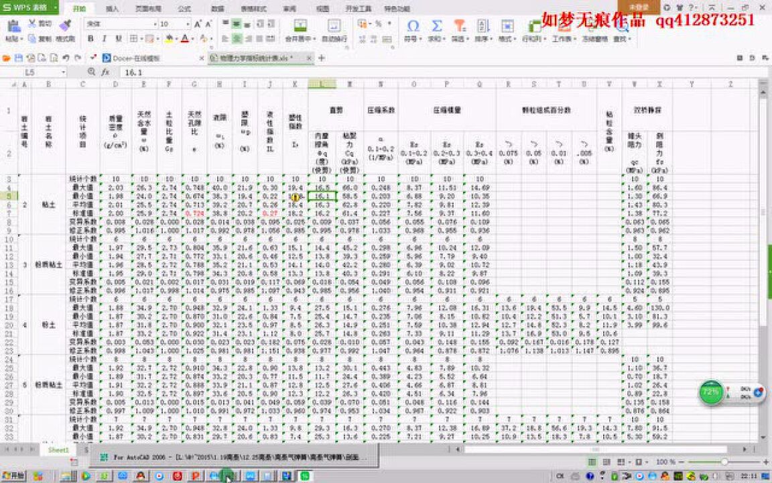This screenshot has width=772, height=483.
Task: Click the undo arrow icon
Action: 66,58
